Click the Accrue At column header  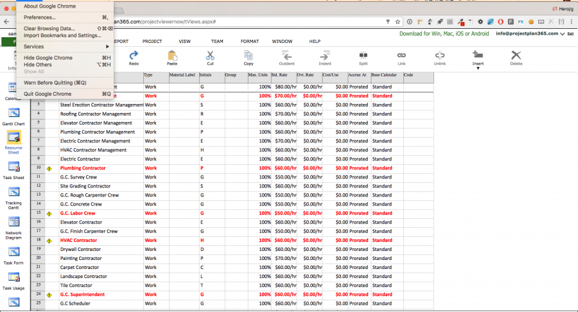pos(359,77)
